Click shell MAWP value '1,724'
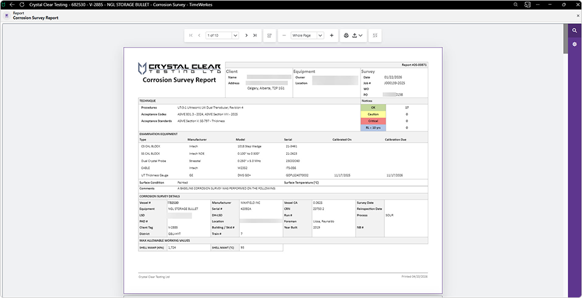 [x=171, y=247]
